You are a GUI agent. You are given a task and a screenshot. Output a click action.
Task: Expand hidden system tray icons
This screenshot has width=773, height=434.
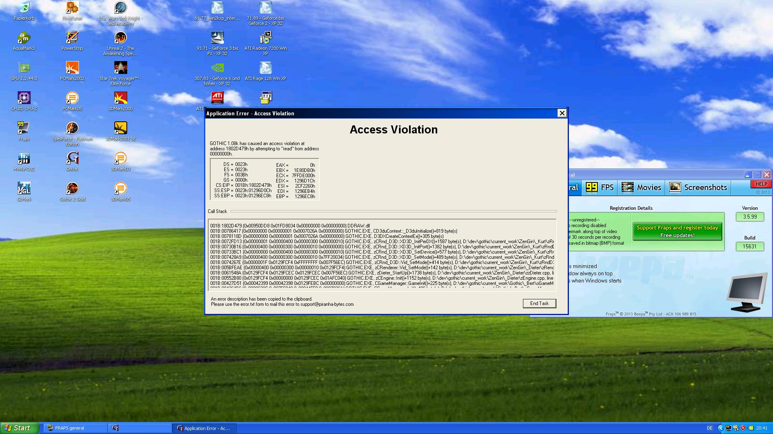click(x=721, y=428)
